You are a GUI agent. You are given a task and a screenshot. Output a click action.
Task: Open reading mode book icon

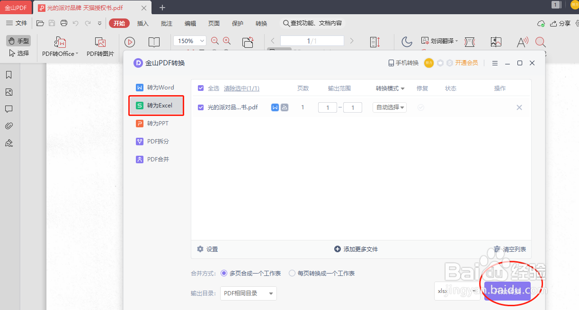coord(154,42)
